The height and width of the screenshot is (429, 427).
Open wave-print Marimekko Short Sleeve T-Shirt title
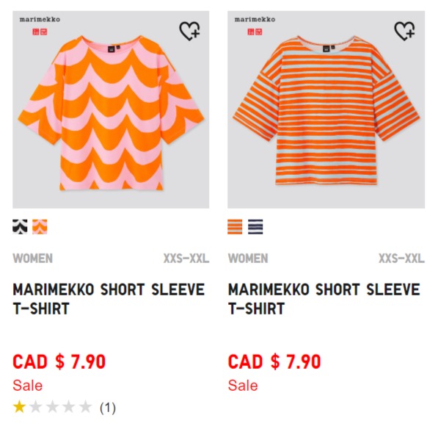109,299
